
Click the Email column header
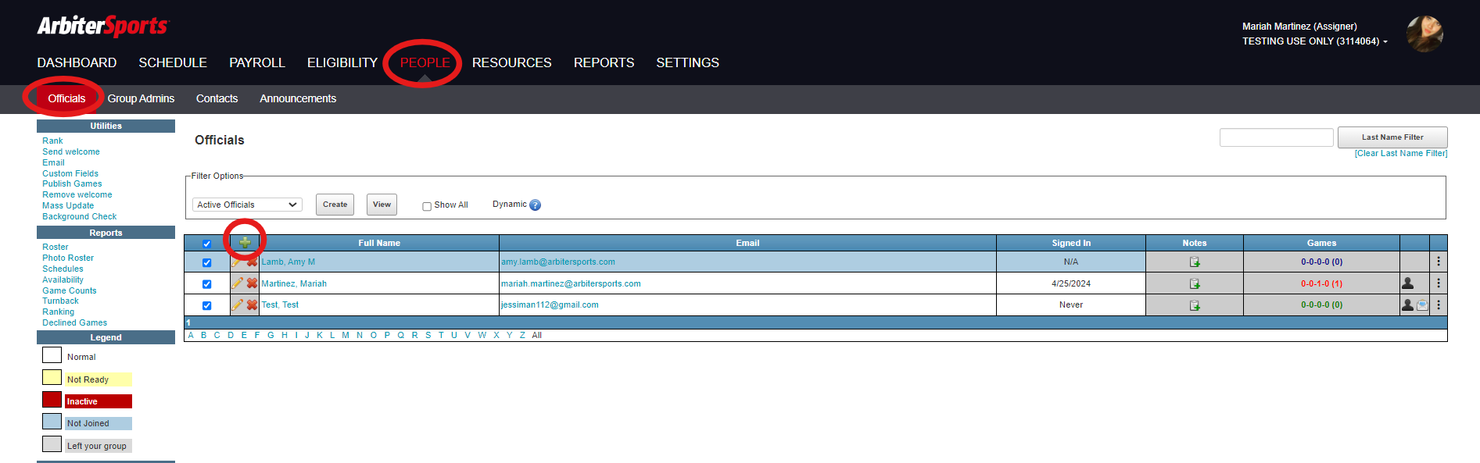pos(747,244)
